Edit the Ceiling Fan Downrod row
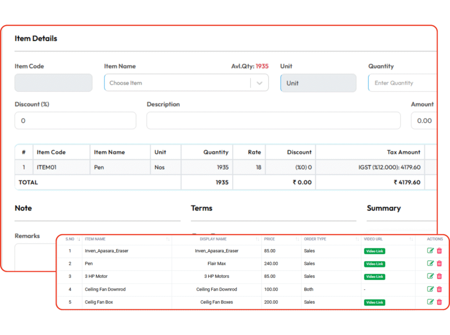 [430, 289]
